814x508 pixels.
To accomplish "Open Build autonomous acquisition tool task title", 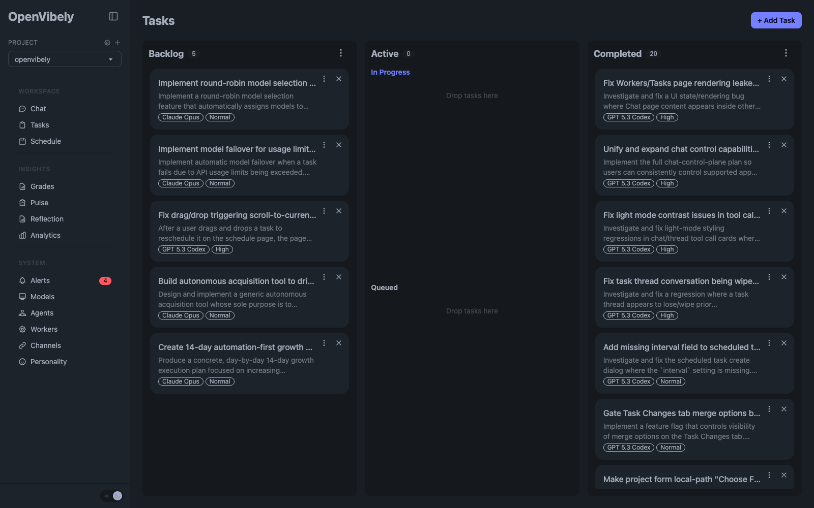I will 236,281.
